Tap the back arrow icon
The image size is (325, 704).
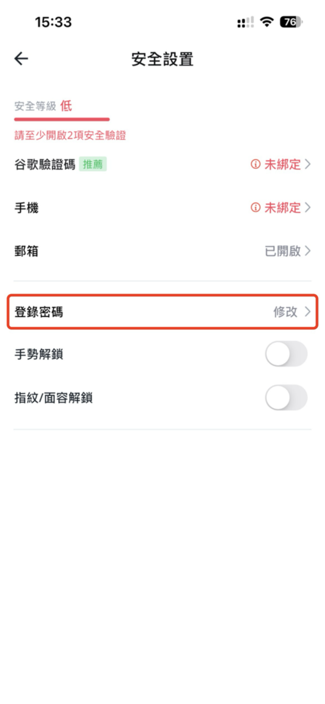pos(21,59)
